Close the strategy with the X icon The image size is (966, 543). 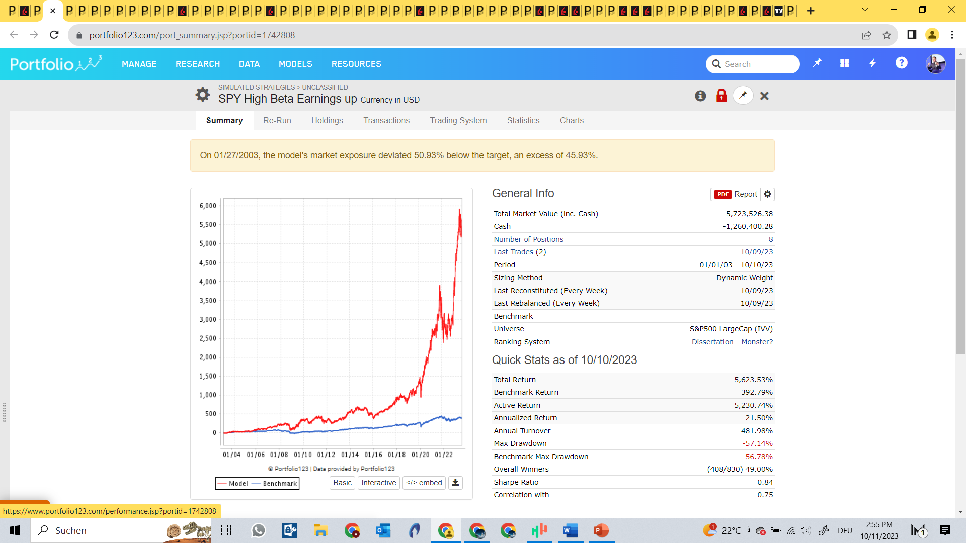764,96
